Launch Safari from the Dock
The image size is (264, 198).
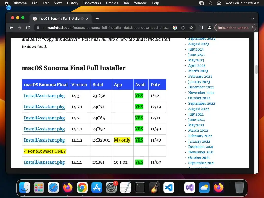coord(53,187)
